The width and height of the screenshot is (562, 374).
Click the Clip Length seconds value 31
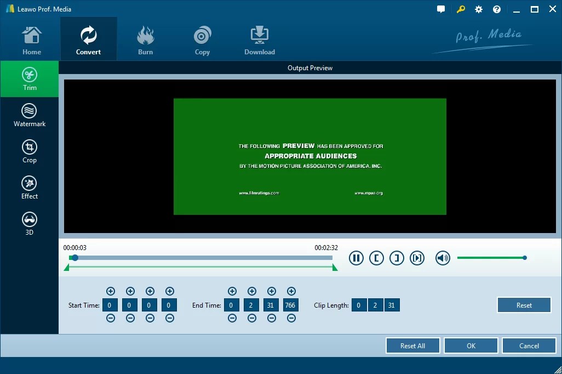(x=392, y=305)
